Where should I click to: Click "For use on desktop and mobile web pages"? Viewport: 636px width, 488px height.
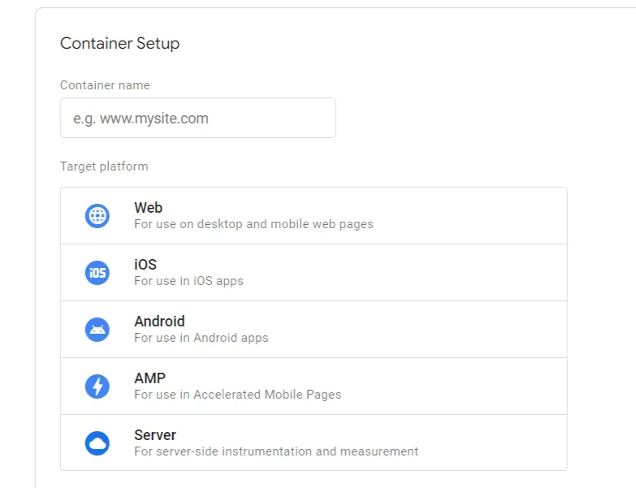point(254,224)
